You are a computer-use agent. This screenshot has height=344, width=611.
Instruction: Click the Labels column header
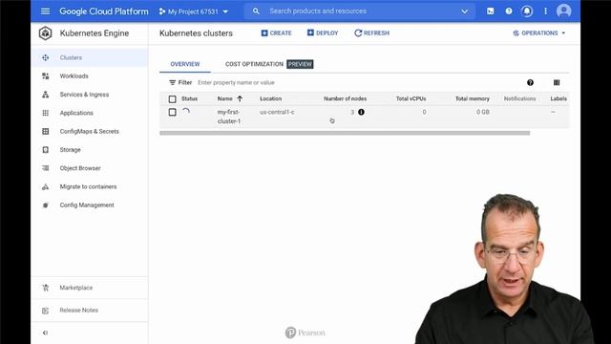[x=558, y=99]
